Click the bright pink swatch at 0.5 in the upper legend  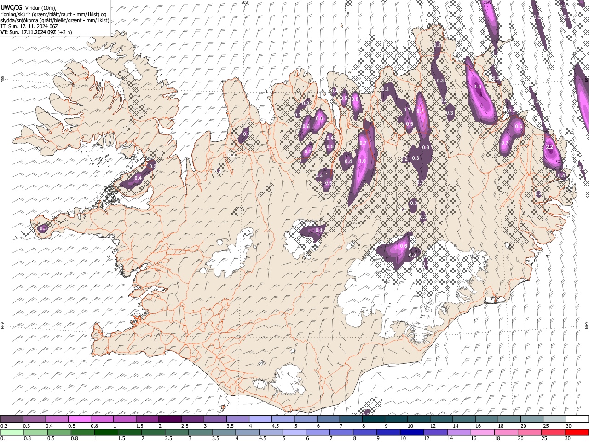pos(79,419)
